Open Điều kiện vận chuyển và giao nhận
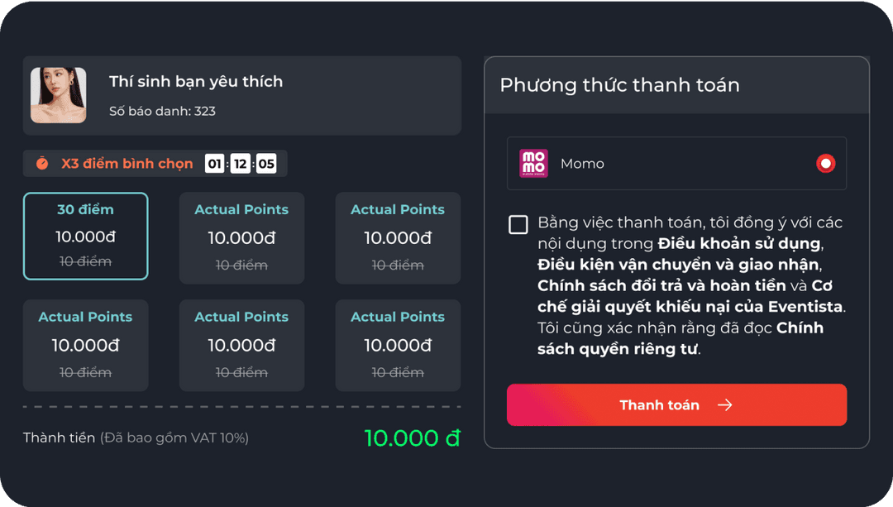The width and height of the screenshot is (893, 507). [x=678, y=265]
